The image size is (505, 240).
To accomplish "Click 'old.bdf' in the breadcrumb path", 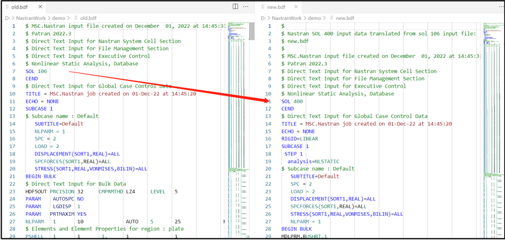I will pos(88,18).
